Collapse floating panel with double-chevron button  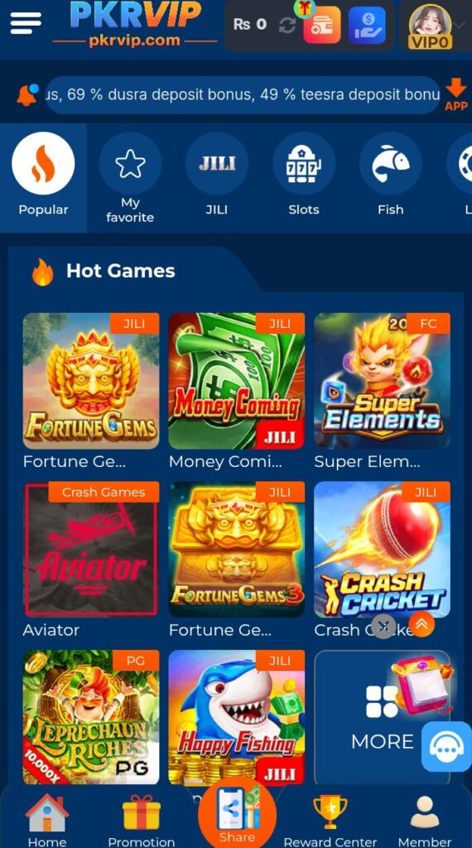(x=421, y=624)
